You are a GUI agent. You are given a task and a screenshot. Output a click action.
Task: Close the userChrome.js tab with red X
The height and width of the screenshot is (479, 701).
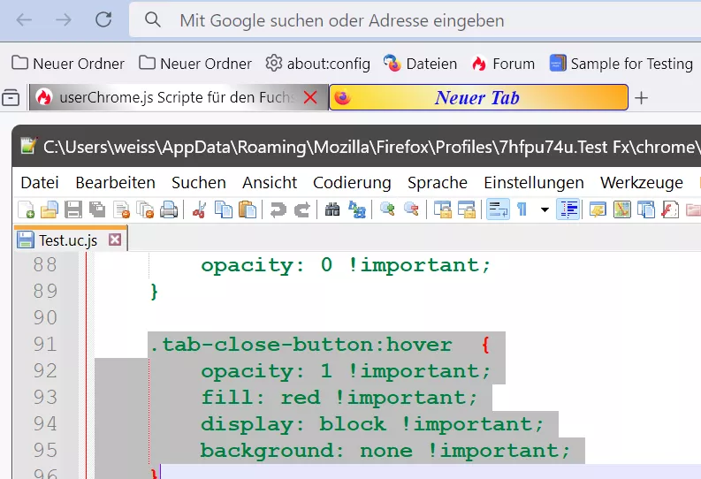[x=310, y=97]
